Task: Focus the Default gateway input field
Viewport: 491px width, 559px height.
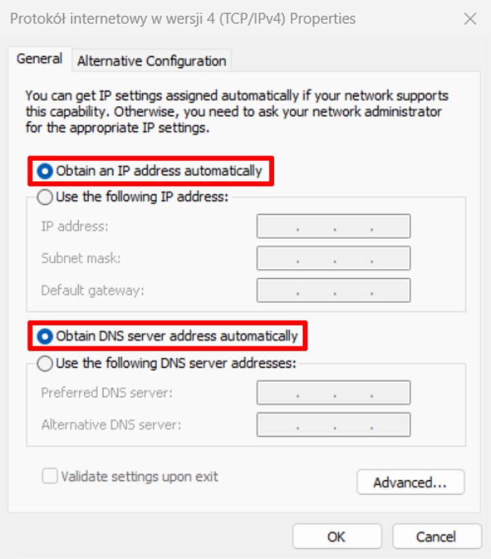Action: click(x=333, y=290)
